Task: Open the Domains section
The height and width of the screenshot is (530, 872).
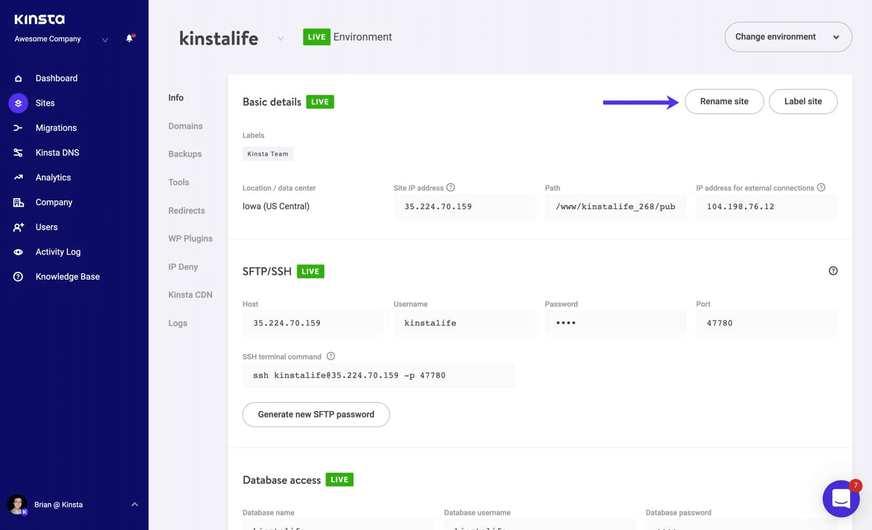Action: [x=185, y=126]
